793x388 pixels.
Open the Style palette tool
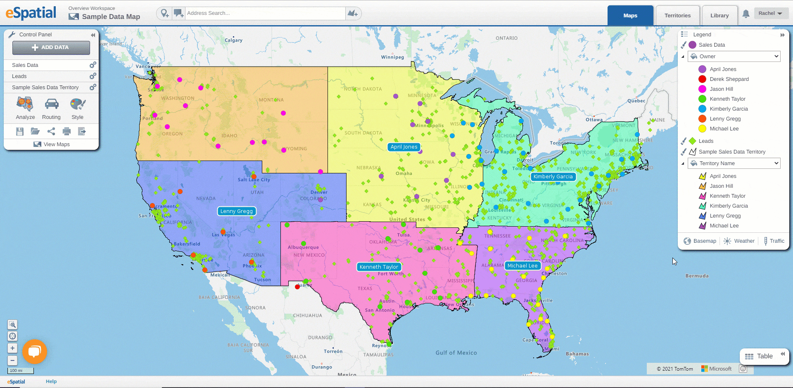(x=77, y=108)
